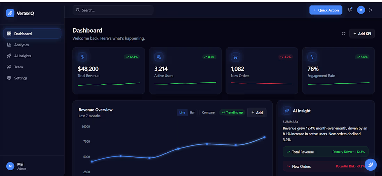Refresh the dashboard with the refresh icon
Viewport: 382px width, 176px height.
click(x=343, y=34)
